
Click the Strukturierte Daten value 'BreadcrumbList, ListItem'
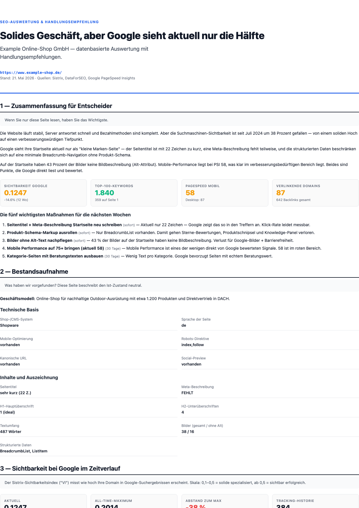click(24, 451)
